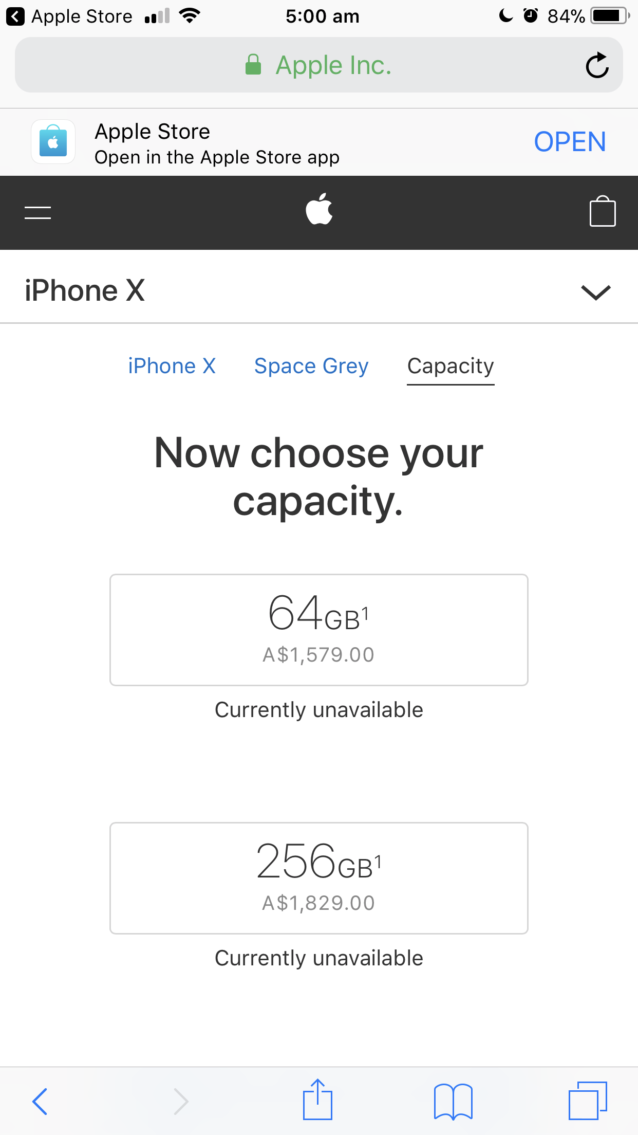Viewport: 638px width, 1135px height.
Task: Open Safari bookmarks icon
Action: point(453,1101)
